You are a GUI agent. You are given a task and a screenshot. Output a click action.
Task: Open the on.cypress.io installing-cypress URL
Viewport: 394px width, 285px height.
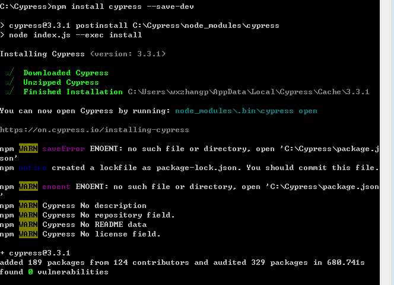(94, 130)
